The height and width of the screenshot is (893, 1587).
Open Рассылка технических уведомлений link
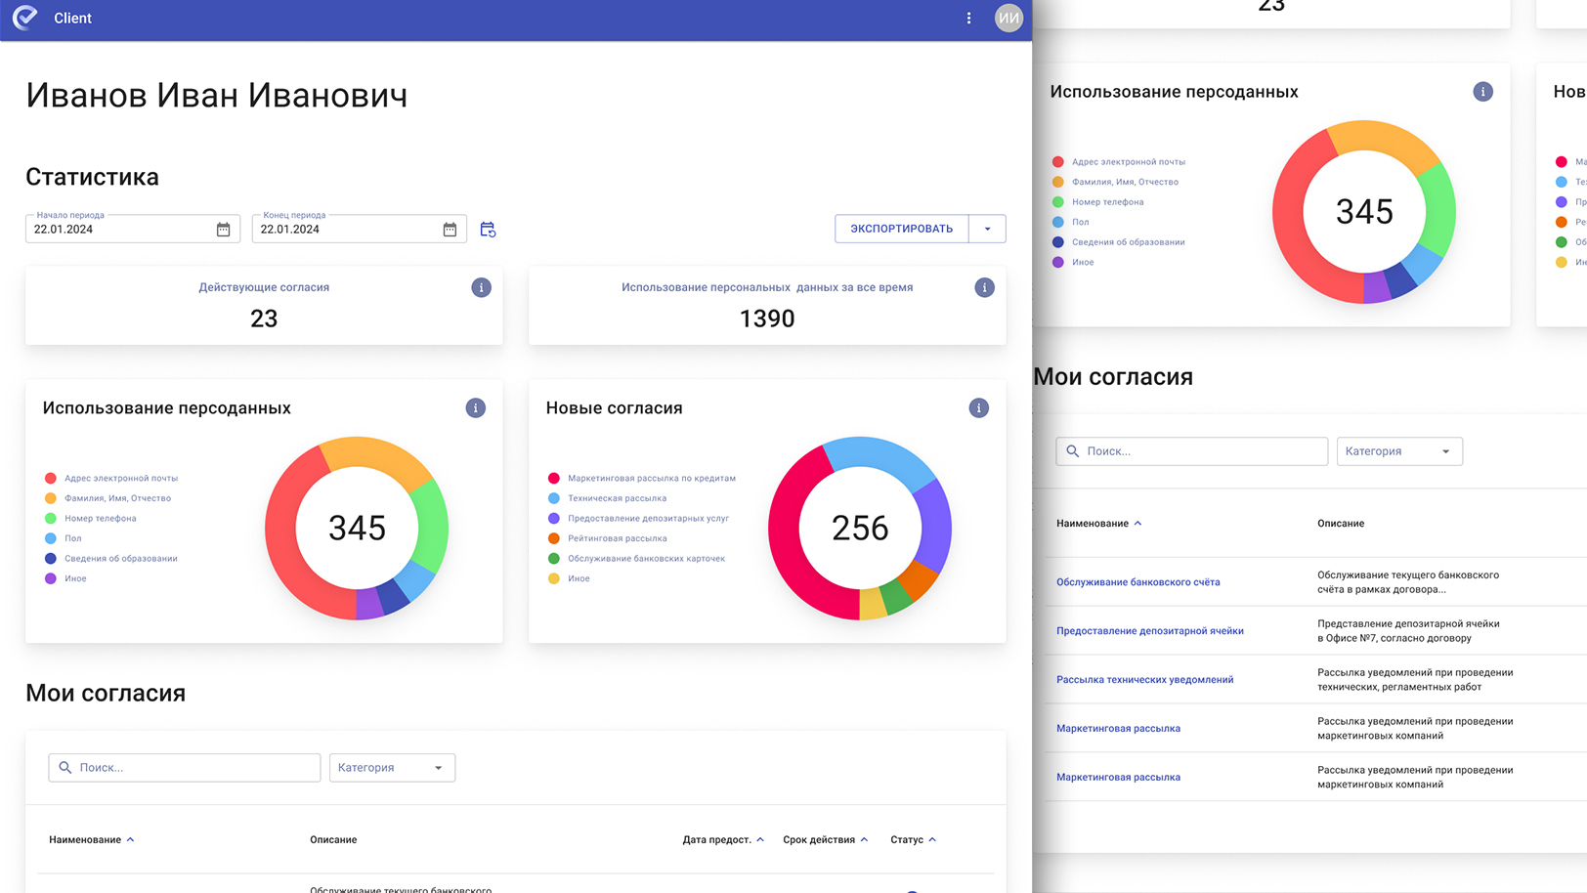coord(1144,680)
